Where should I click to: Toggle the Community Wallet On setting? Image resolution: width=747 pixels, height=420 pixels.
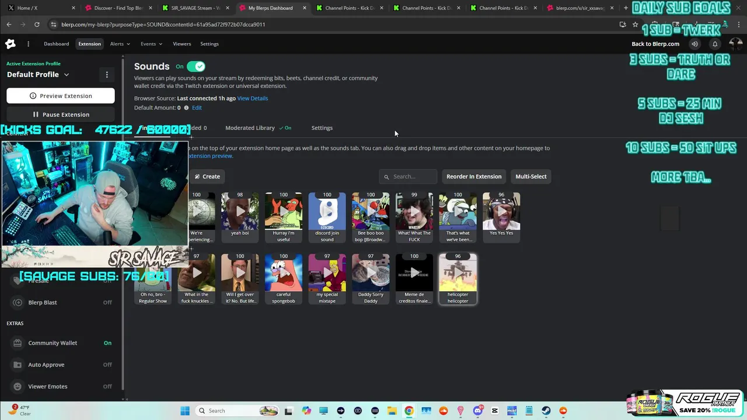tap(107, 343)
